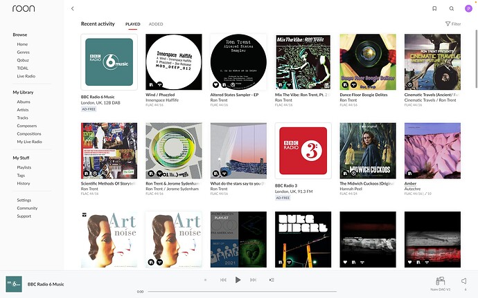
Task: Click the Hannah Peel artist link
Action: pyautogui.click(x=351, y=189)
